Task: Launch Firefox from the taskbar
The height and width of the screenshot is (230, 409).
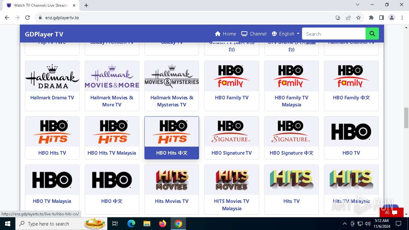Action: pyautogui.click(x=162, y=224)
